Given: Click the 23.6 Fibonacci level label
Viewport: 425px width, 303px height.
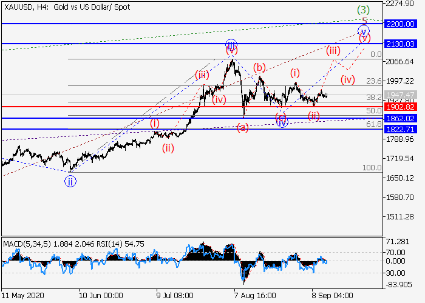Looking at the screenshot, I should (x=374, y=81).
